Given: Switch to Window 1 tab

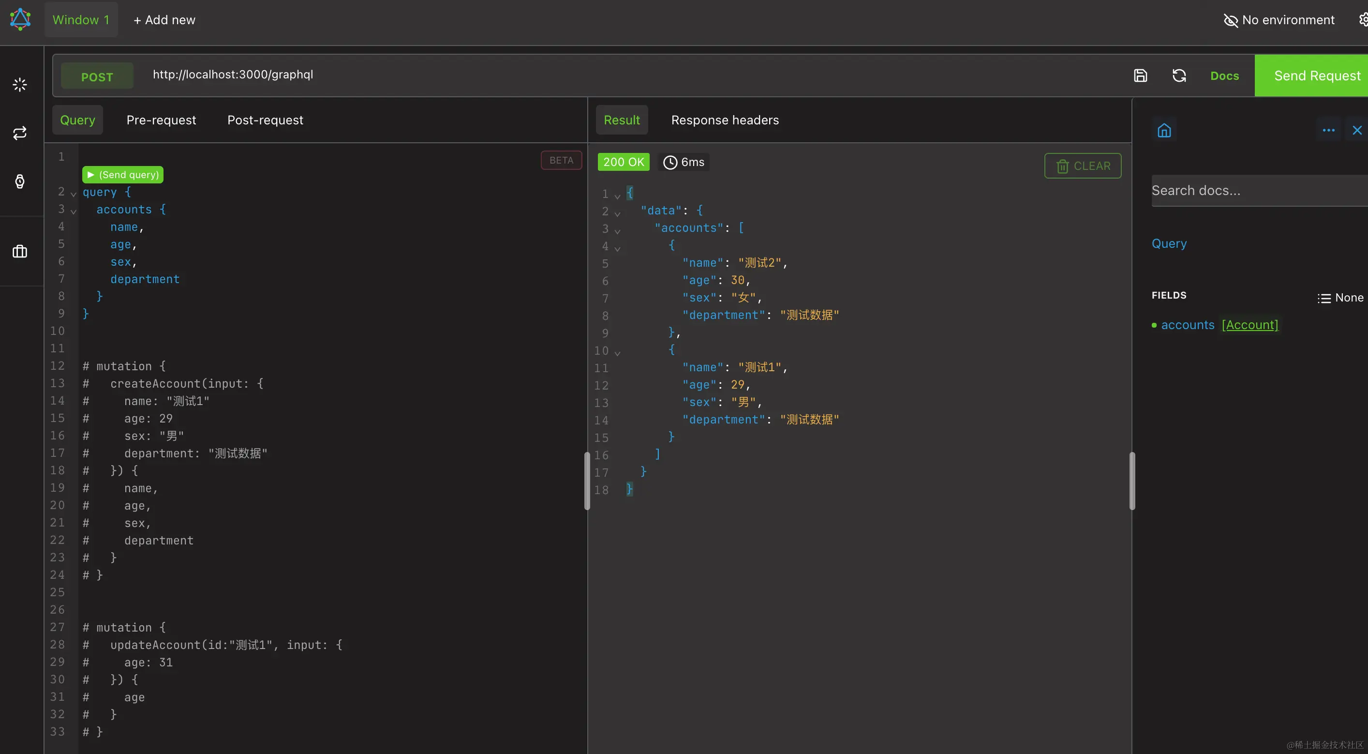Looking at the screenshot, I should [81, 20].
